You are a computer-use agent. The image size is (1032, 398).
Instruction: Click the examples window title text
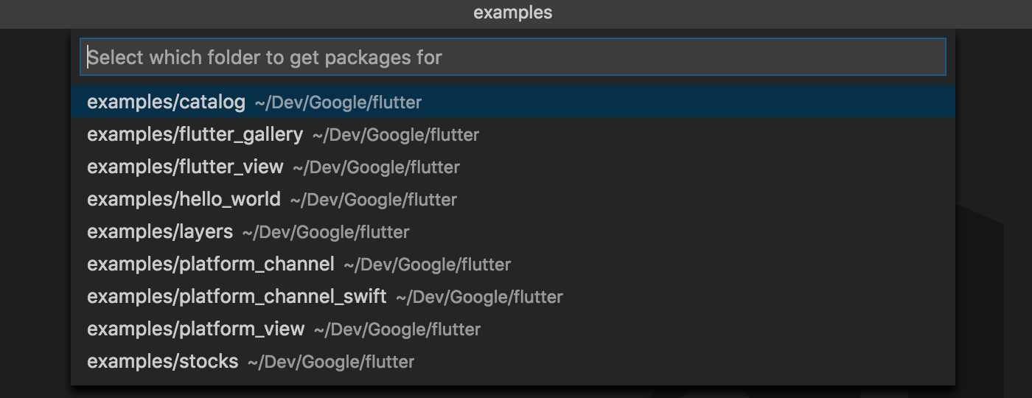[x=512, y=13]
